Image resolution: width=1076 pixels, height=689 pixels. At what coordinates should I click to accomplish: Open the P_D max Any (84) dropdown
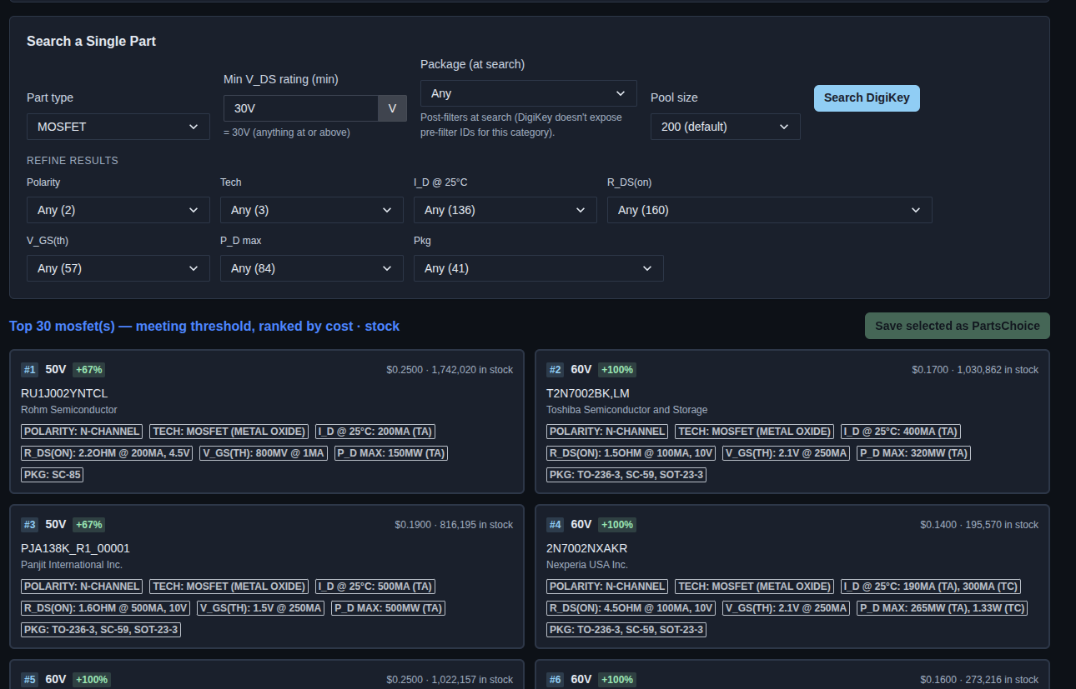point(312,268)
